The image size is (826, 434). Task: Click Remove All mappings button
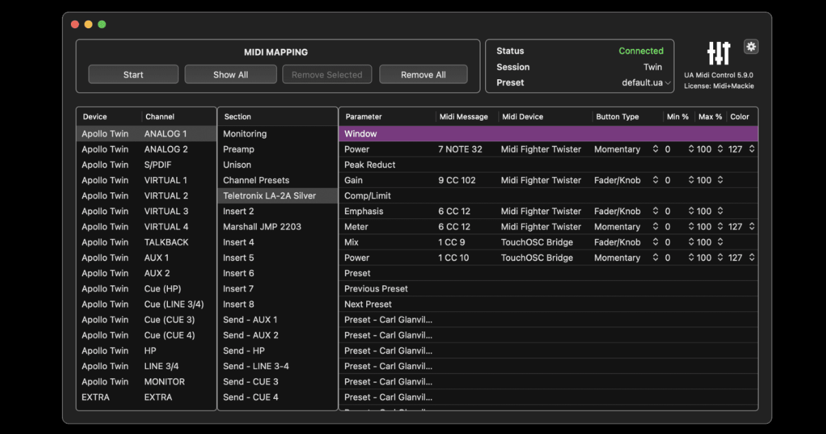[423, 74]
